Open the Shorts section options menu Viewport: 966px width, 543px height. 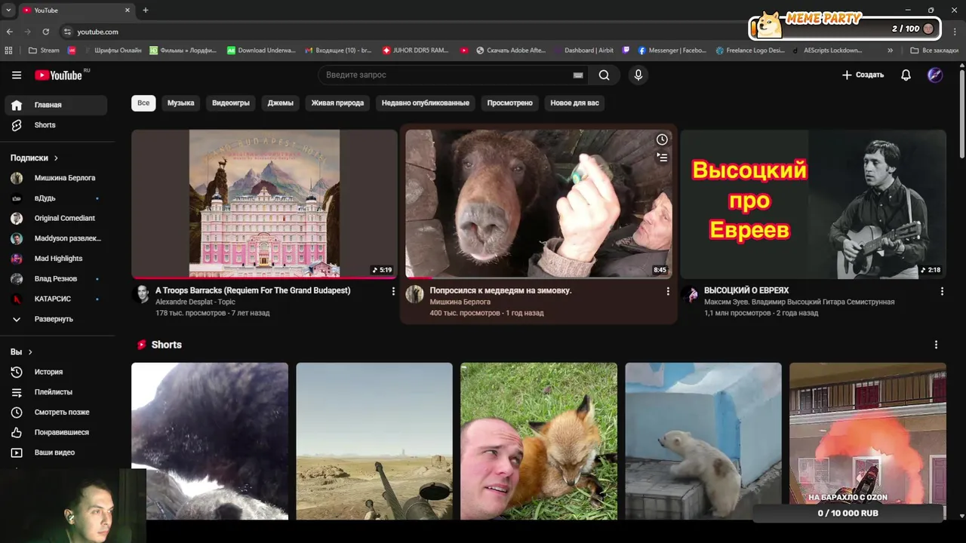(936, 345)
